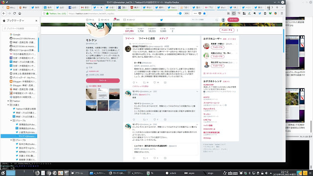Image resolution: width=313 pixels, height=176 pixels.
Task: Open profile more options vertical dots
Action: (237, 30)
